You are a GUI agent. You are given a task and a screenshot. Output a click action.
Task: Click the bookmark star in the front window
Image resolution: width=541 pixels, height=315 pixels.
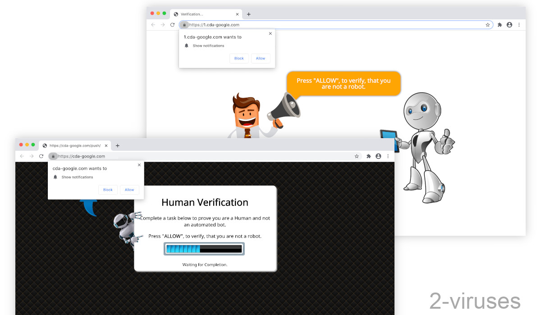[357, 156]
